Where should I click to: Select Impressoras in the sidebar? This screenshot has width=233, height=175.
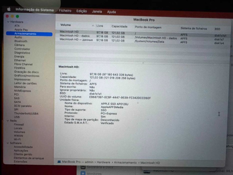coord(22,79)
